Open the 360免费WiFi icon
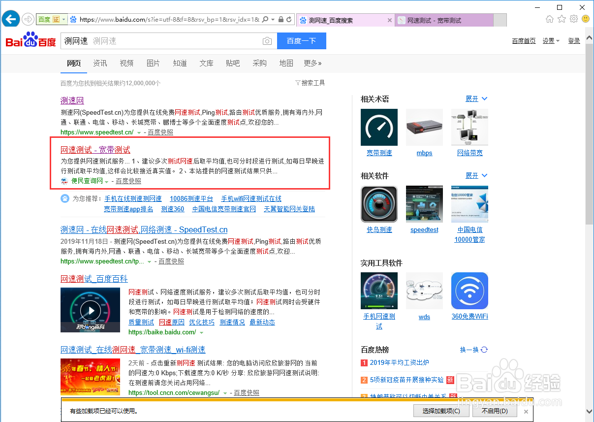The height and width of the screenshot is (422, 594). pos(469,291)
